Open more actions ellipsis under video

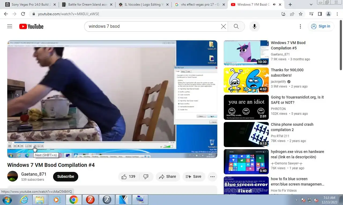[x=212, y=176]
